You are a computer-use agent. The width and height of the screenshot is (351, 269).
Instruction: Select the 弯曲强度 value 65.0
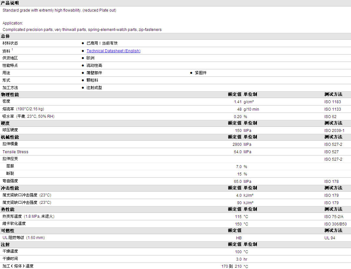click(238, 182)
